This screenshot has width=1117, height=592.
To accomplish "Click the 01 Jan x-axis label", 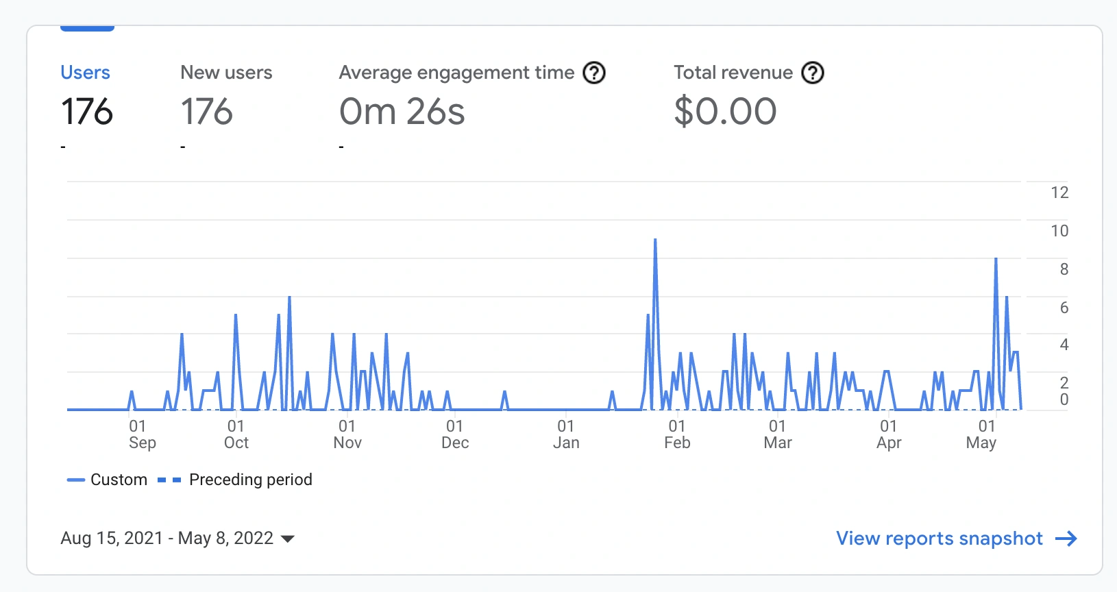I will (x=566, y=434).
